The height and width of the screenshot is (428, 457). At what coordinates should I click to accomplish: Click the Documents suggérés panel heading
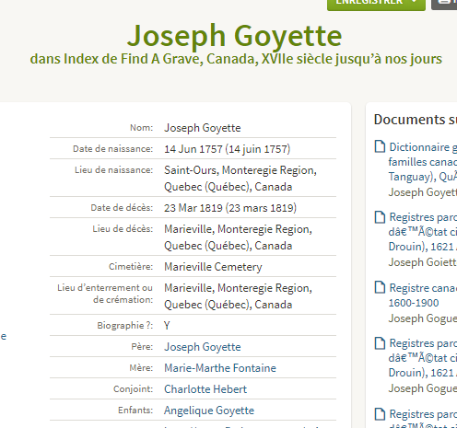(x=416, y=120)
